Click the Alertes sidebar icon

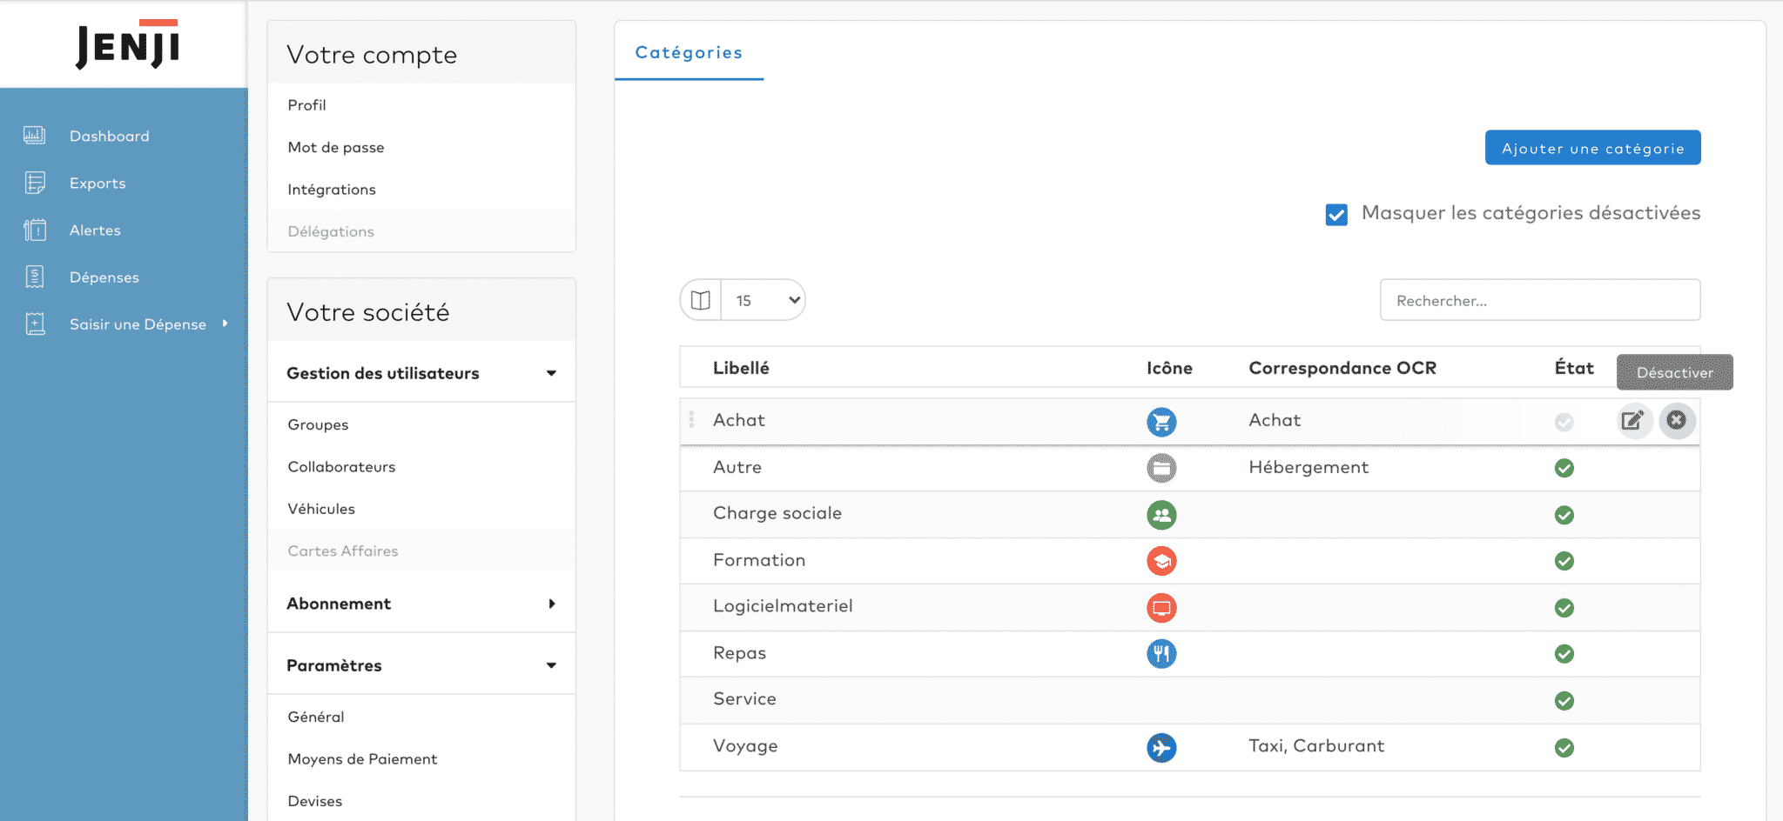point(35,230)
